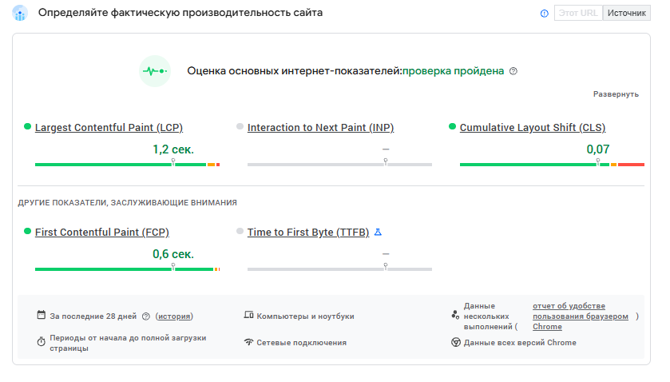The width and height of the screenshot is (670, 382).
Task: Open the Time to First Byte (TTFB) link
Action: 308,233
